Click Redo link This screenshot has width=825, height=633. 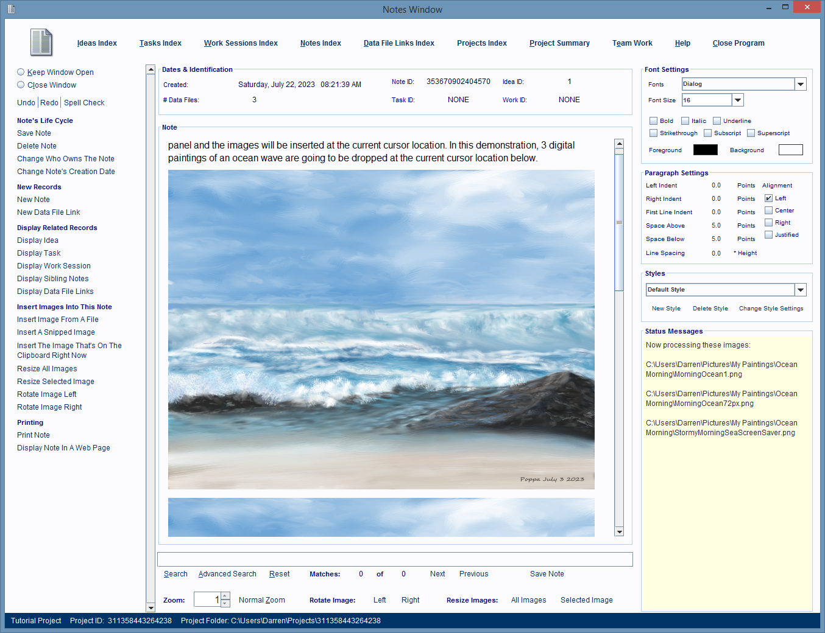pos(49,103)
